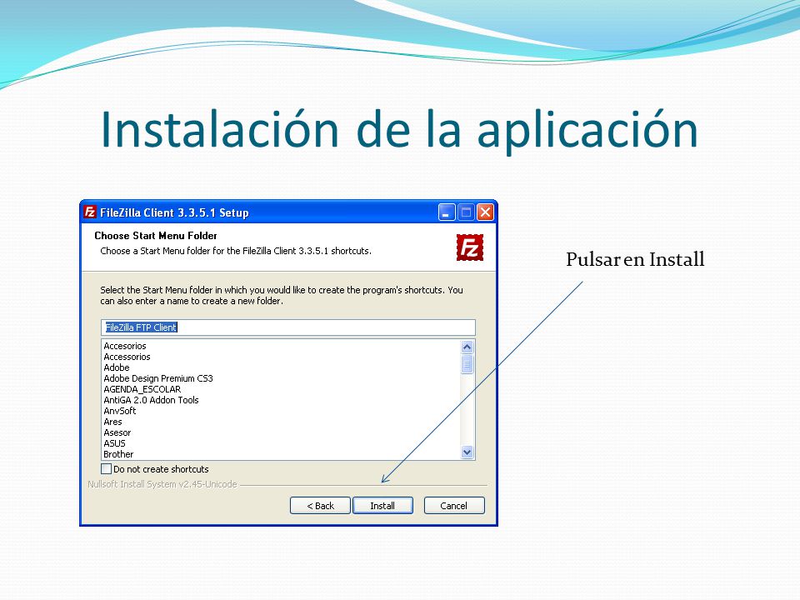This screenshot has width=800, height=600.
Task: Go back with the < Back button
Action: [320, 505]
